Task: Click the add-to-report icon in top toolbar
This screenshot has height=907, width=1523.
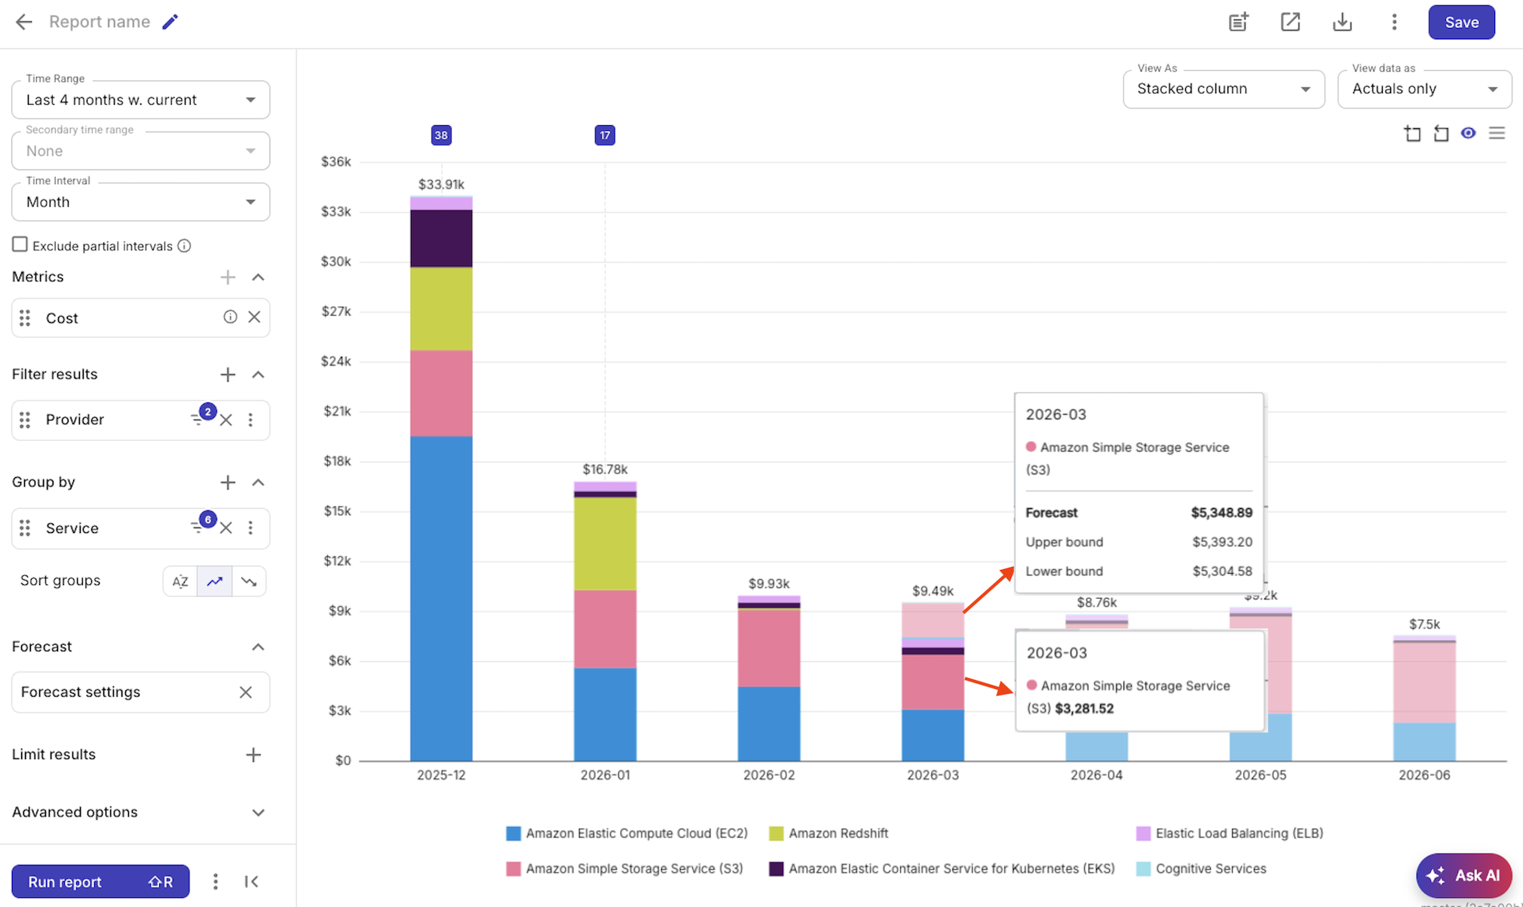Action: point(1239,22)
